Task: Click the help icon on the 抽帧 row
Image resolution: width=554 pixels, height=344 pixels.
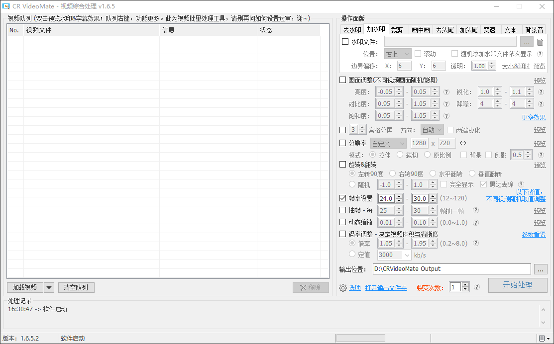Action: 476,210
